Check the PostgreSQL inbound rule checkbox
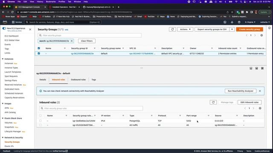 [x=41, y=121]
